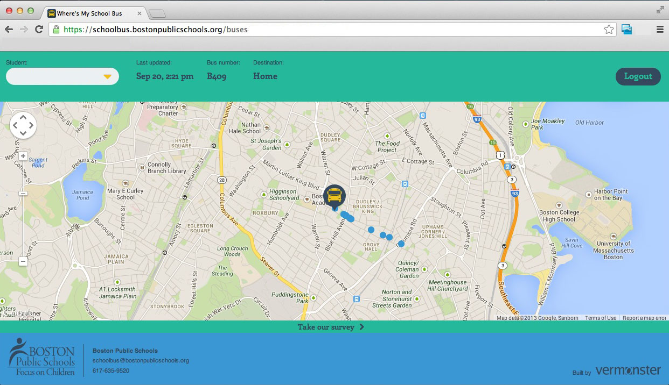
Task: Click the map zoom slider track
Action: (23, 226)
